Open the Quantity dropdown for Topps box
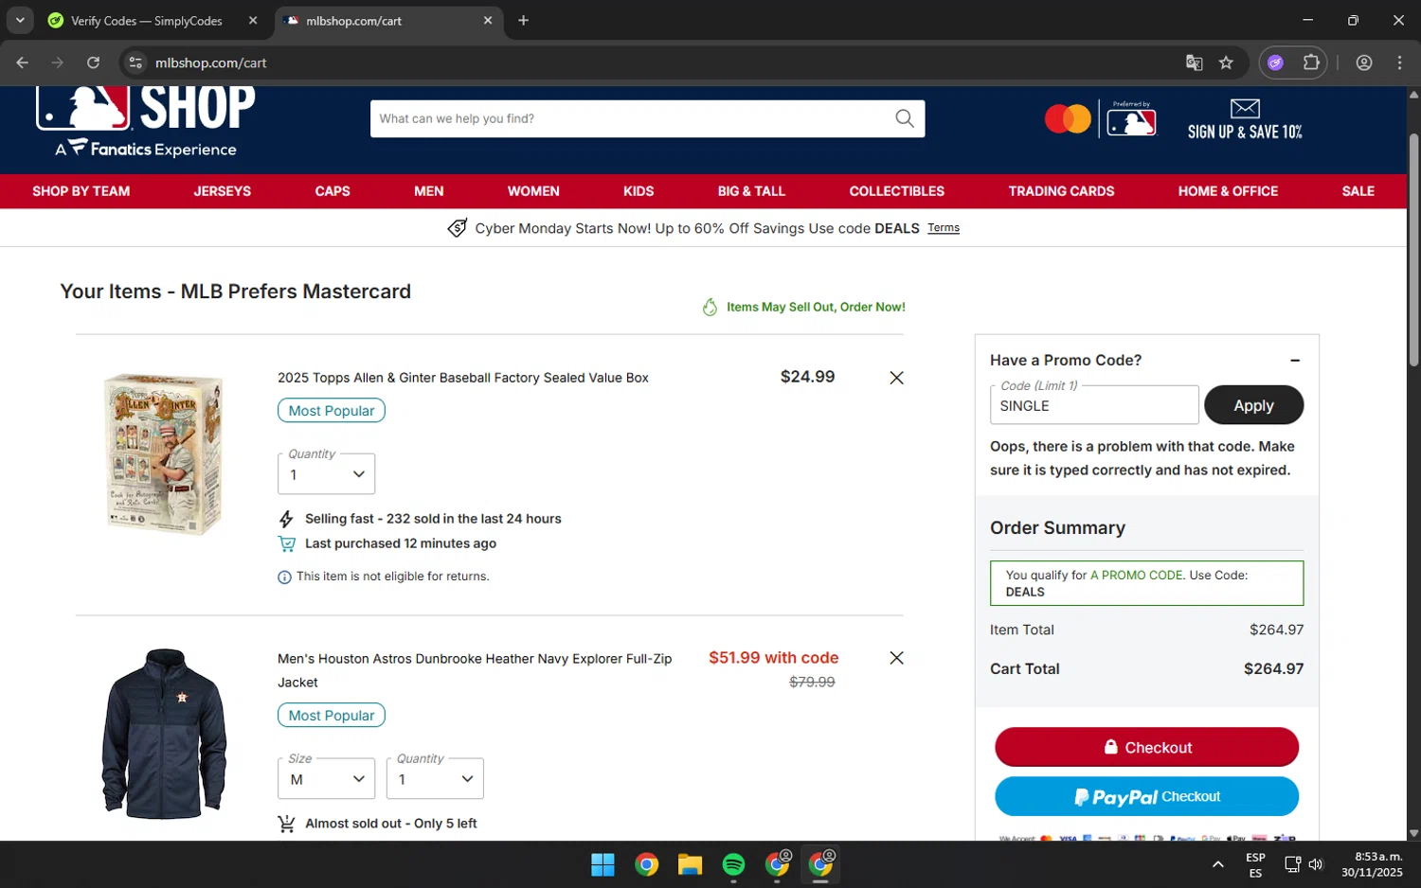 (326, 474)
